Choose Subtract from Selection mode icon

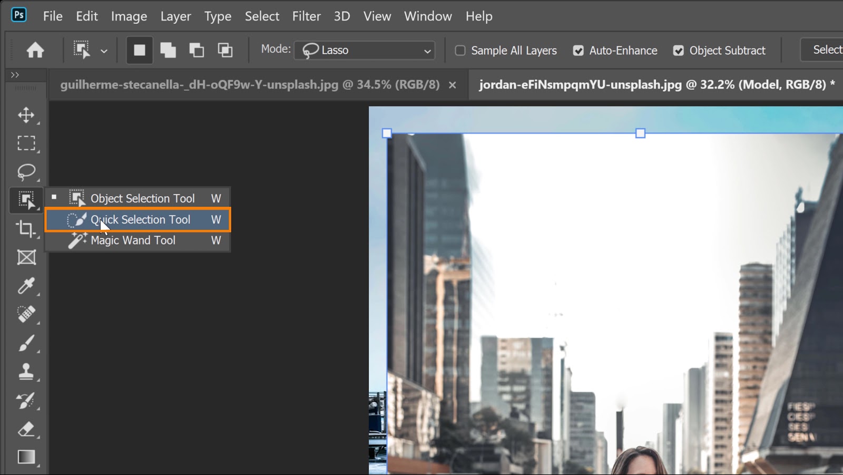[197, 50]
